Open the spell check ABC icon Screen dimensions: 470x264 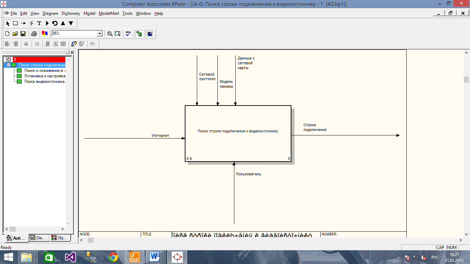[128, 34]
